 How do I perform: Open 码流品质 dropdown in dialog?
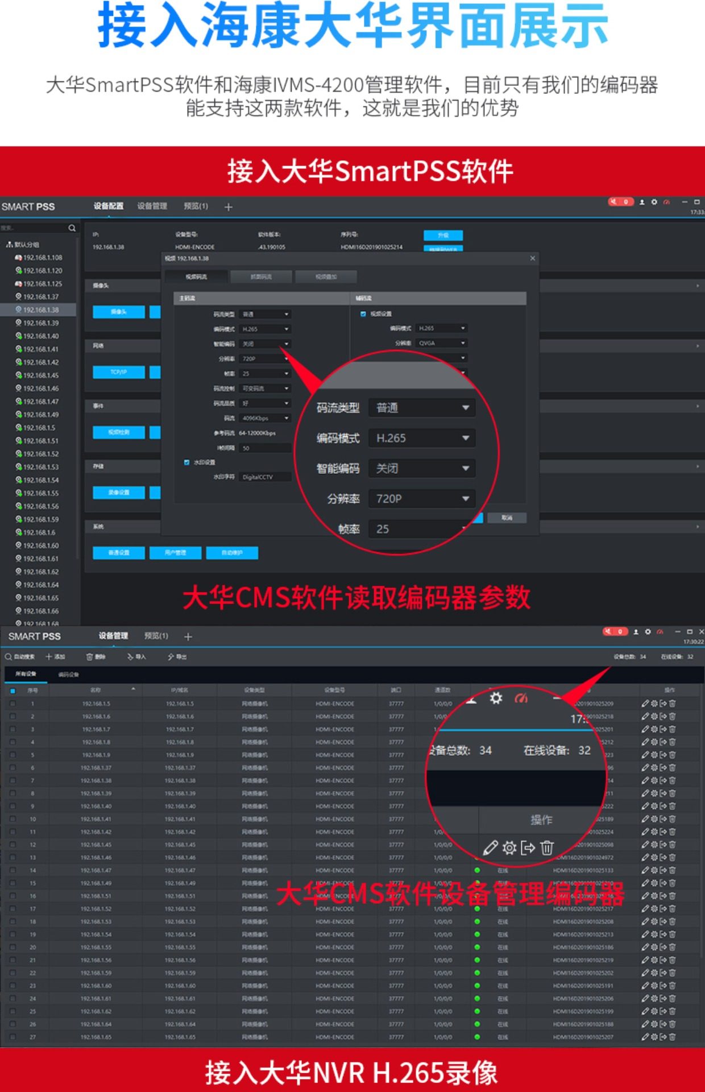click(266, 403)
